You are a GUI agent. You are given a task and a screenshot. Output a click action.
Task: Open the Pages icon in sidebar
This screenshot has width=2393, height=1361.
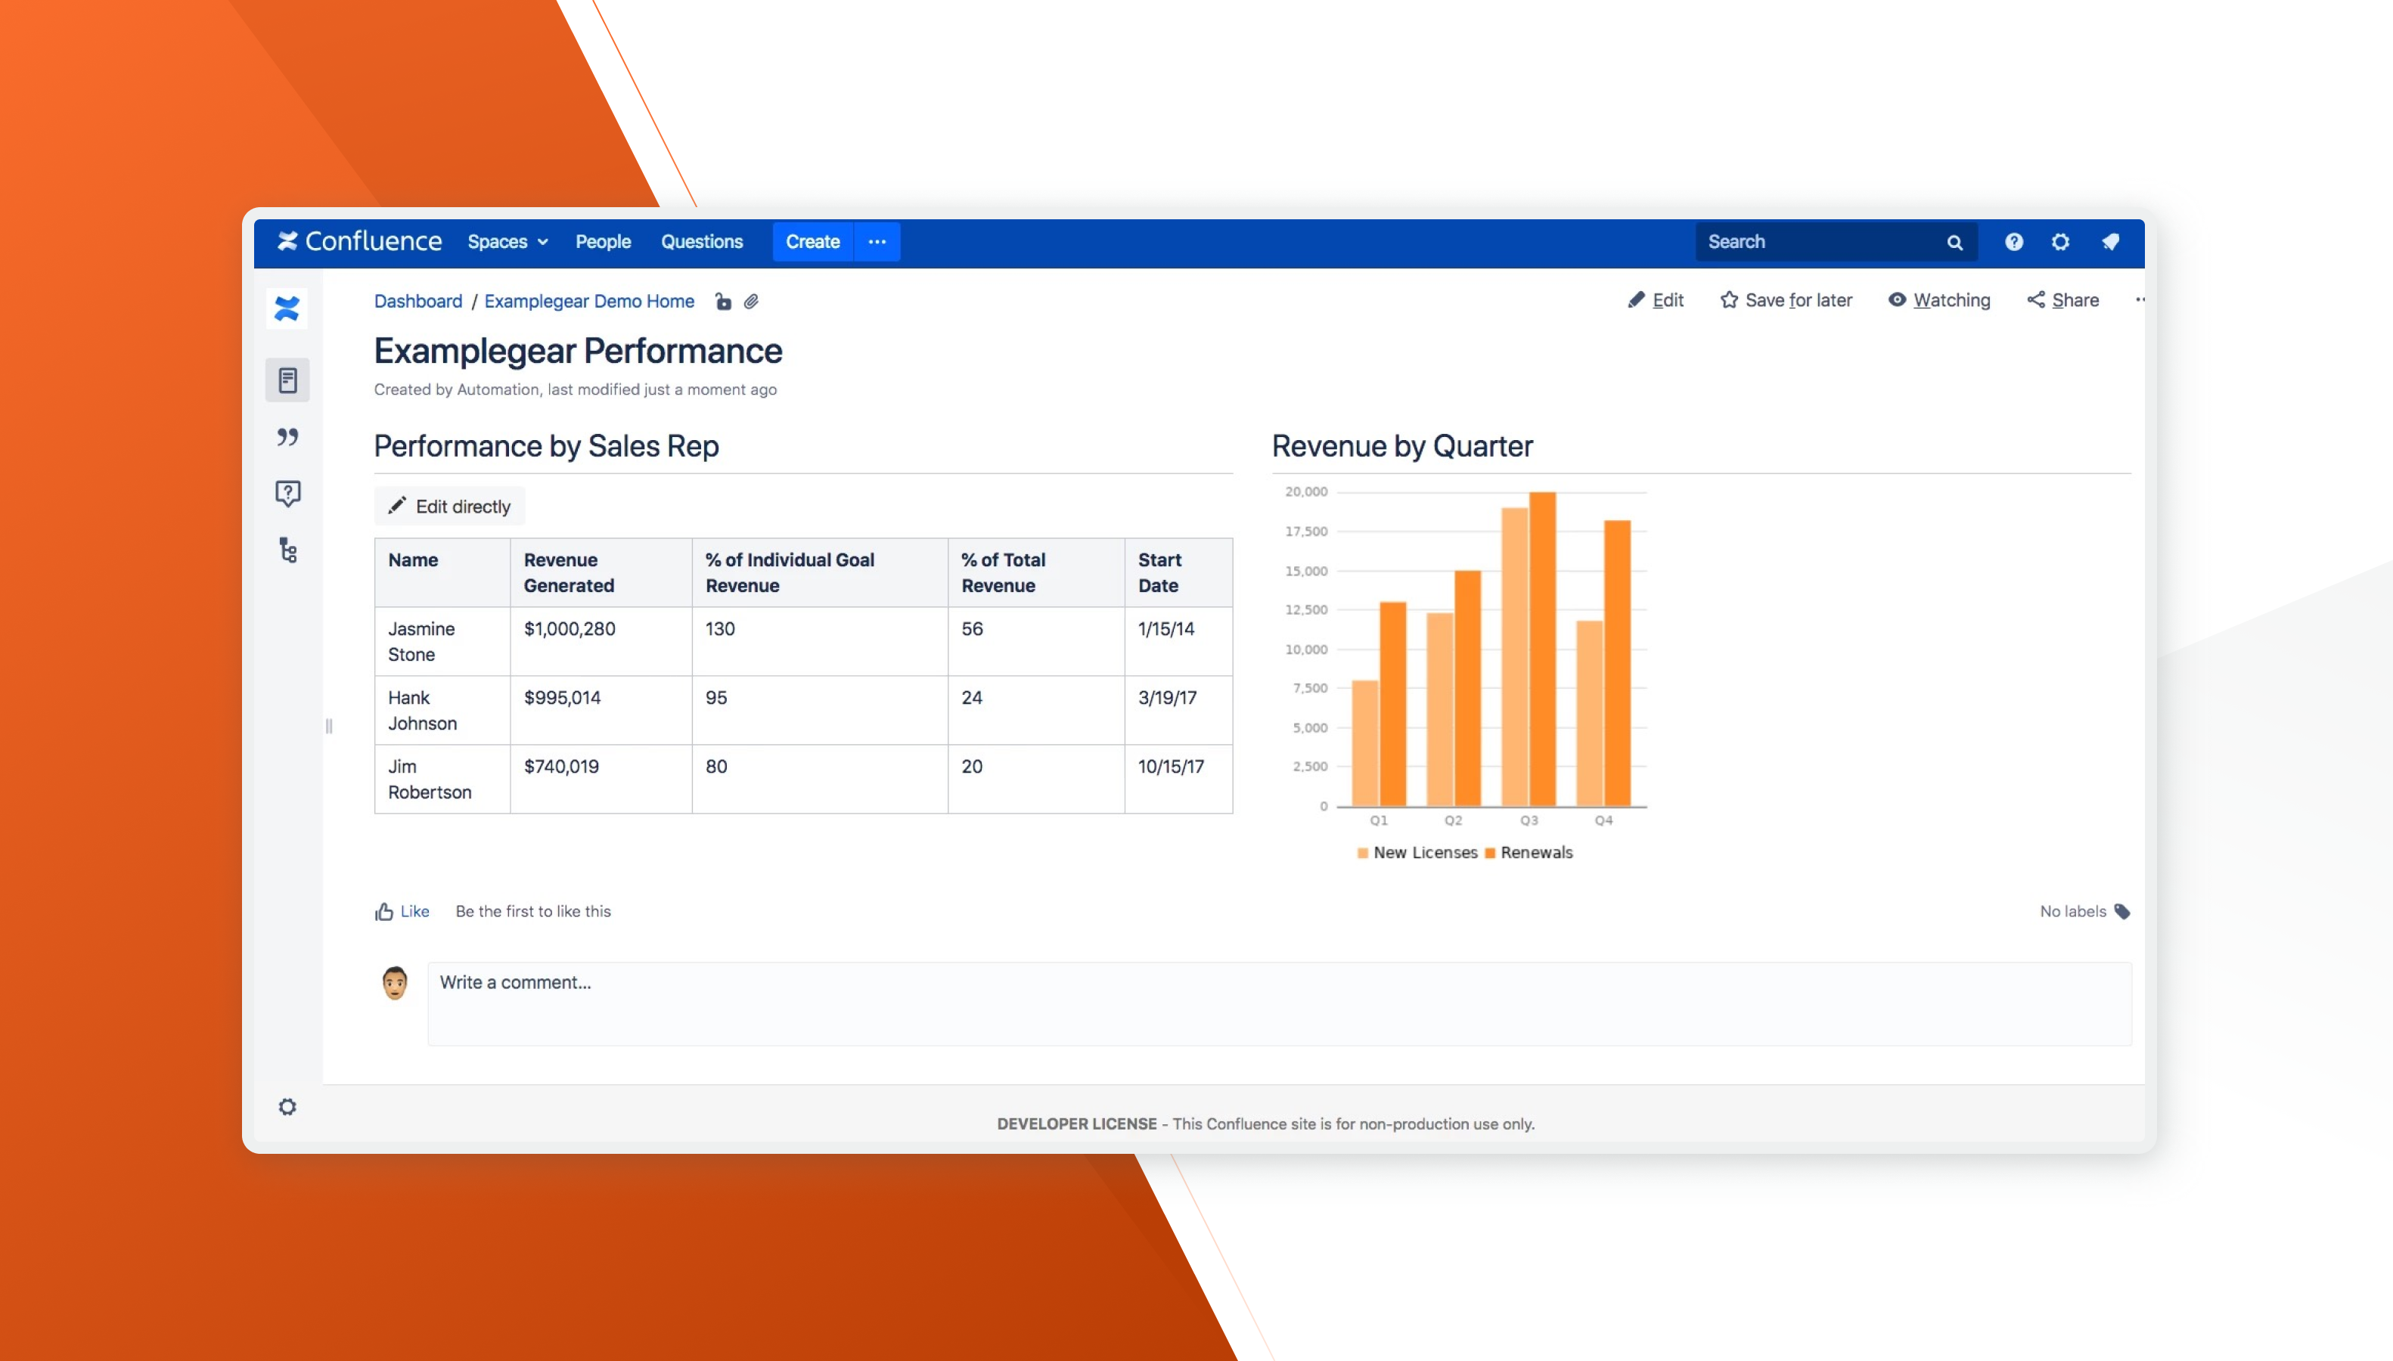tap(287, 380)
